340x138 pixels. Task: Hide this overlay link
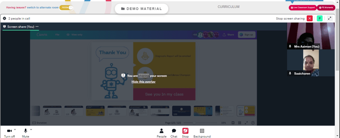(143, 82)
